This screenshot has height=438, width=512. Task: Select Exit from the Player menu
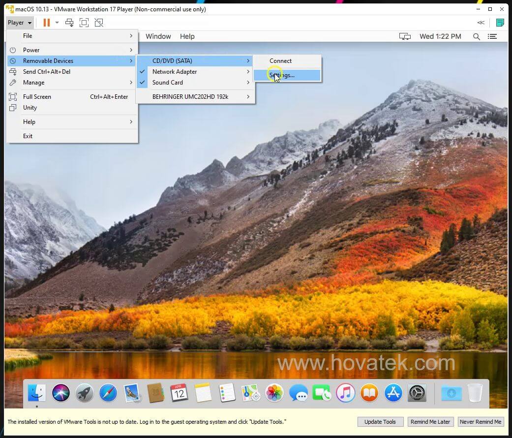coord(28,136)
